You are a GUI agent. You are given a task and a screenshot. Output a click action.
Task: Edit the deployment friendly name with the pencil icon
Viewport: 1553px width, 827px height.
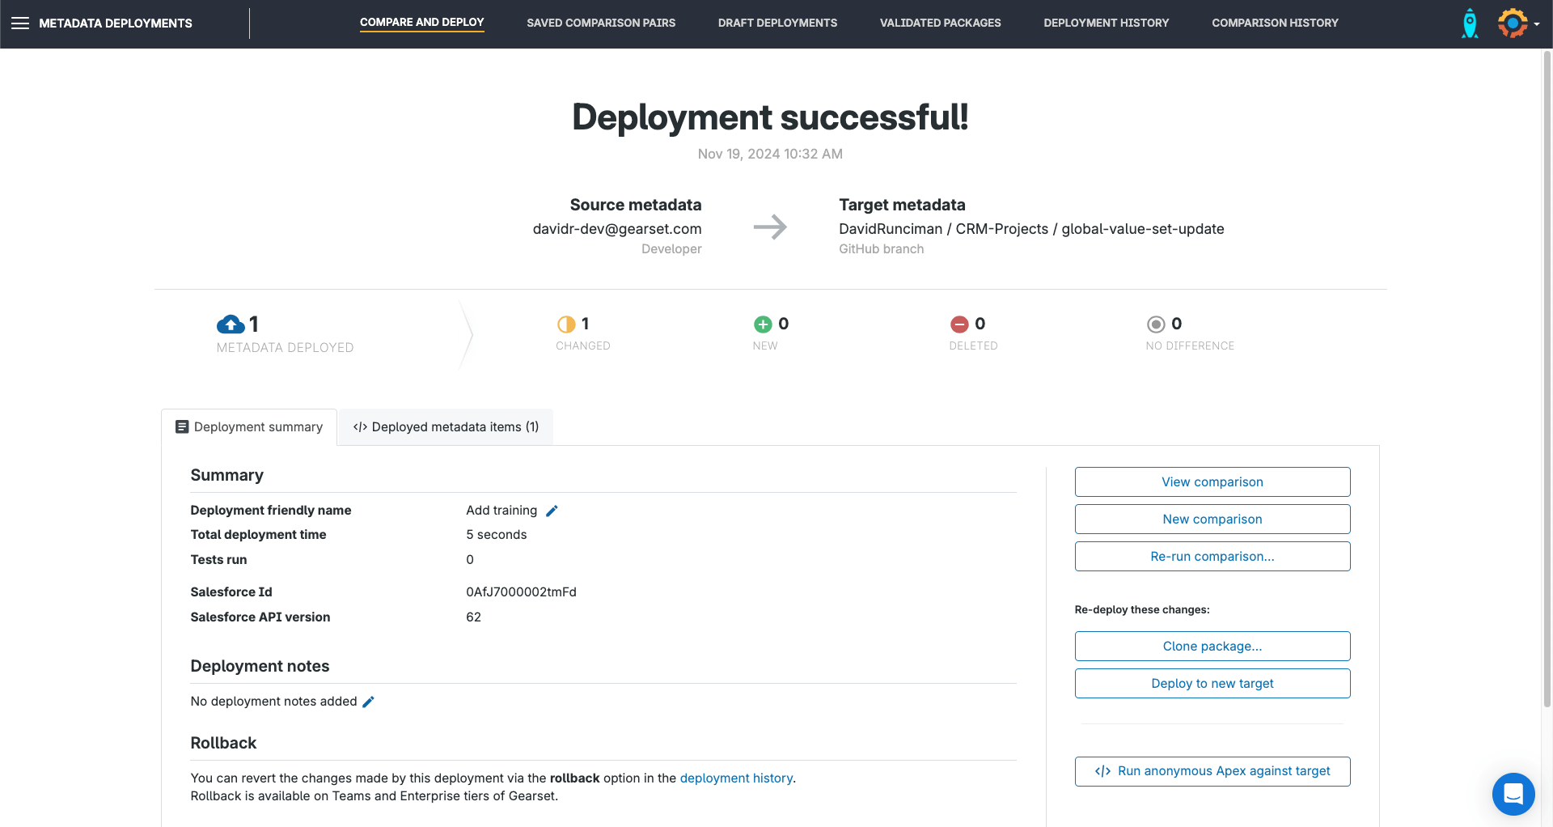click(552, 511)
